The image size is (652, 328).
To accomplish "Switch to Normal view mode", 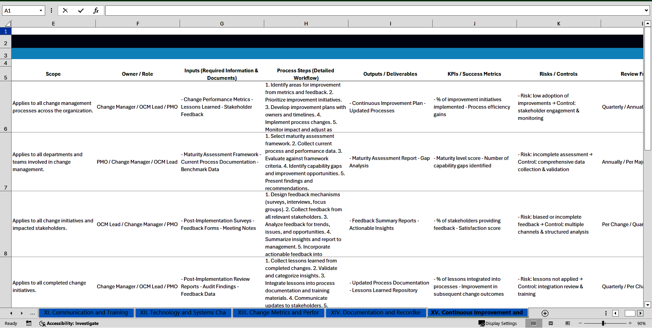I will point(534,323).
